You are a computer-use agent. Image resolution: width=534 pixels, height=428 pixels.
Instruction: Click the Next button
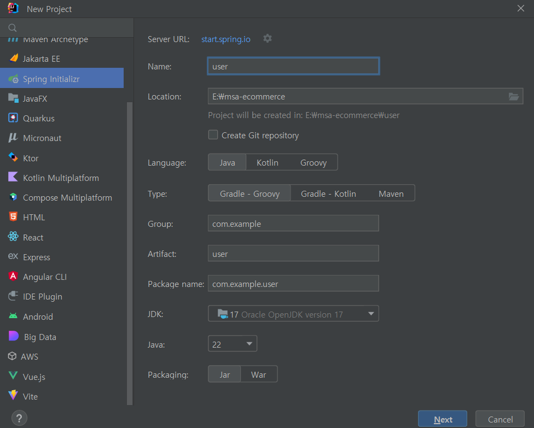(443, 419)
